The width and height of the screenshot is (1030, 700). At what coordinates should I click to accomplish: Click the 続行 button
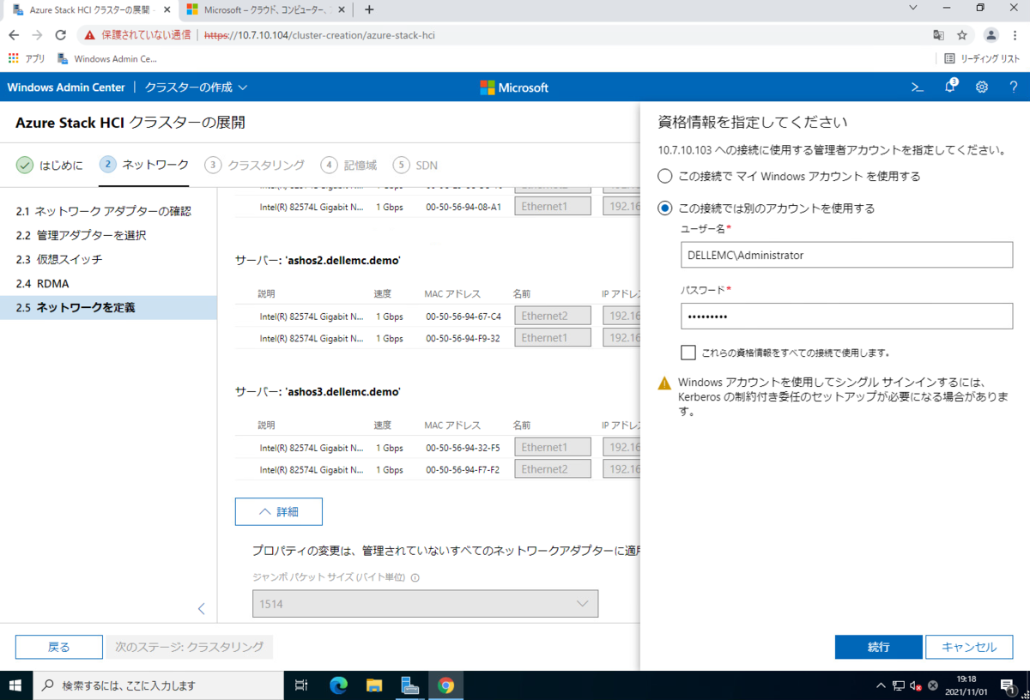[x=878, y=647]
